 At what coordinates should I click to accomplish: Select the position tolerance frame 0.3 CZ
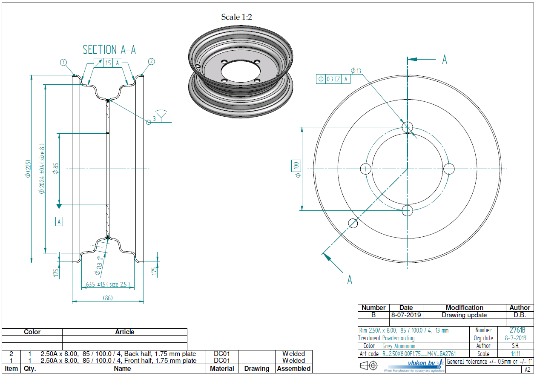333,79
